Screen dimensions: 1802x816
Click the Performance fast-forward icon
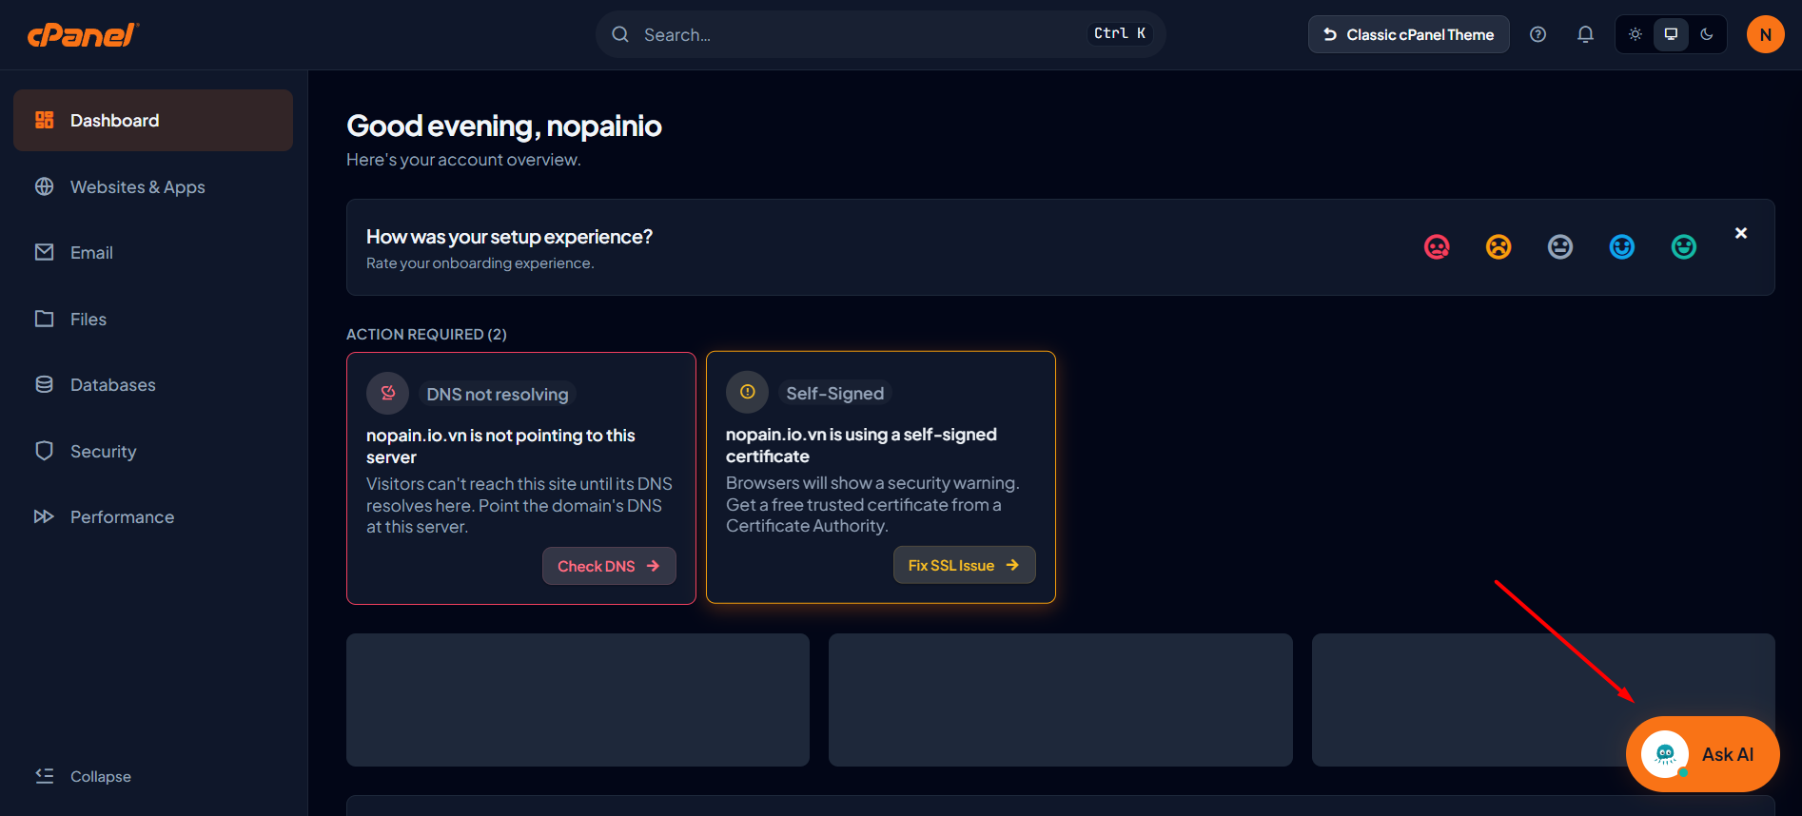[x=45, y=516]
